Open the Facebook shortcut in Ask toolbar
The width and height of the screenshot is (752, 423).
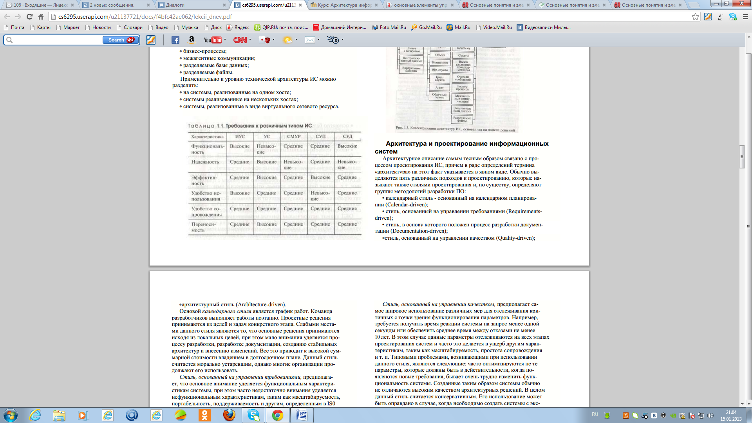175,40
